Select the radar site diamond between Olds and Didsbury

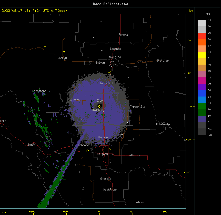[x=99, y=106]
